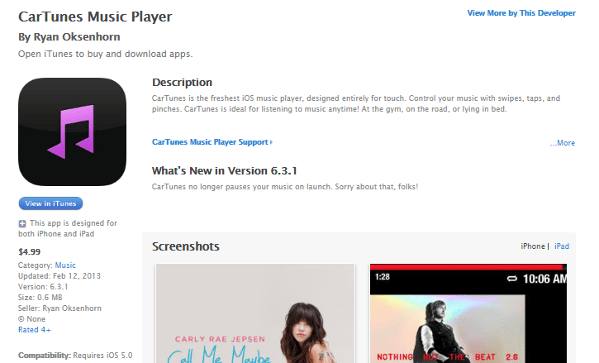The width and height of the screenshot is (599, 363).
Task: Open View More by This Developer link
Action: 521,13
